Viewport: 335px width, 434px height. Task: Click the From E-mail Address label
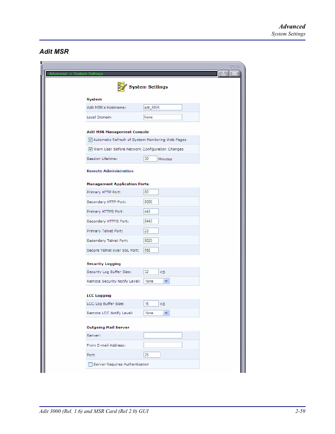(x=106, y=345)
